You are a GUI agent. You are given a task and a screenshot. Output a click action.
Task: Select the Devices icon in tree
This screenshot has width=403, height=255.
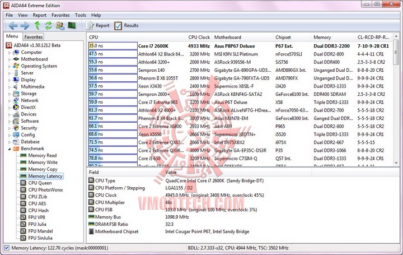[16, 114]
